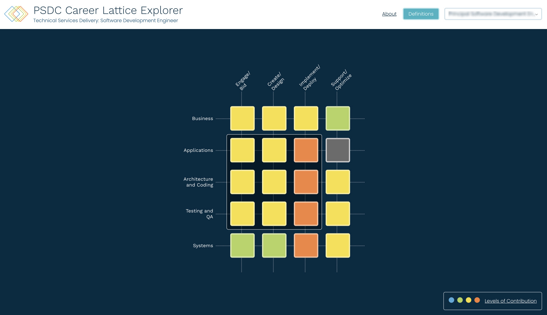Click the PSDC diamond logo icon
This screenshot has height=315, width=547.
16,14
